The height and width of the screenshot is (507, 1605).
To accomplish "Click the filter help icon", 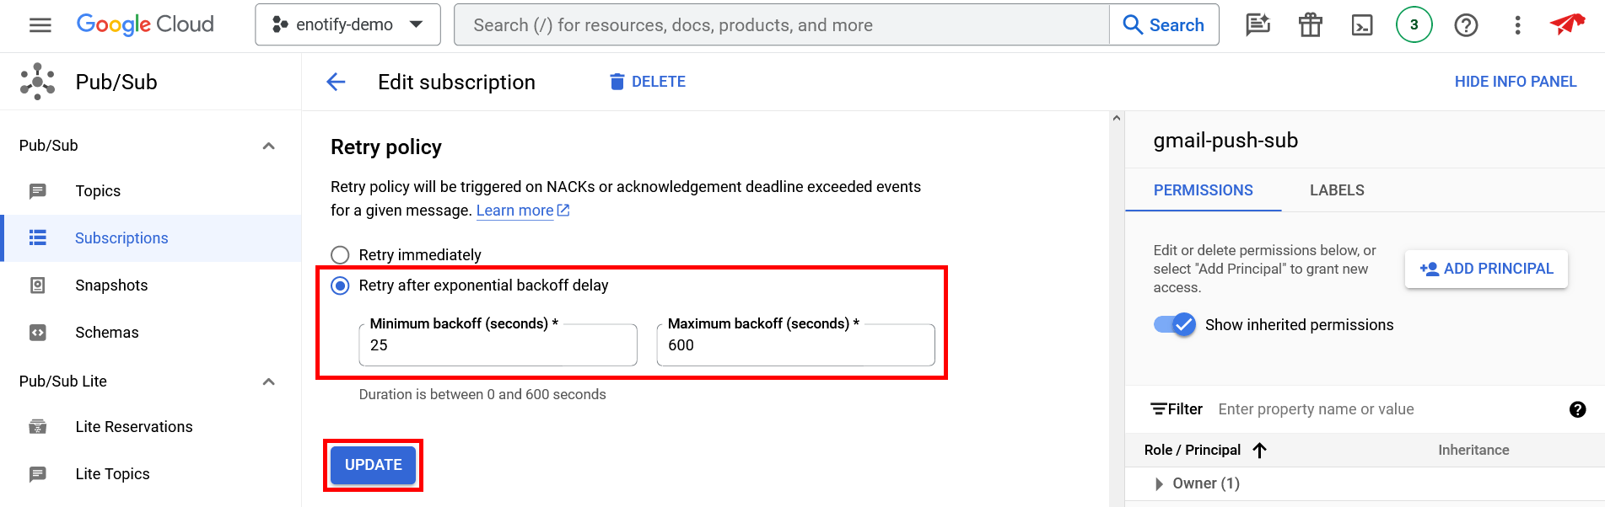I will click(1577, 409).
